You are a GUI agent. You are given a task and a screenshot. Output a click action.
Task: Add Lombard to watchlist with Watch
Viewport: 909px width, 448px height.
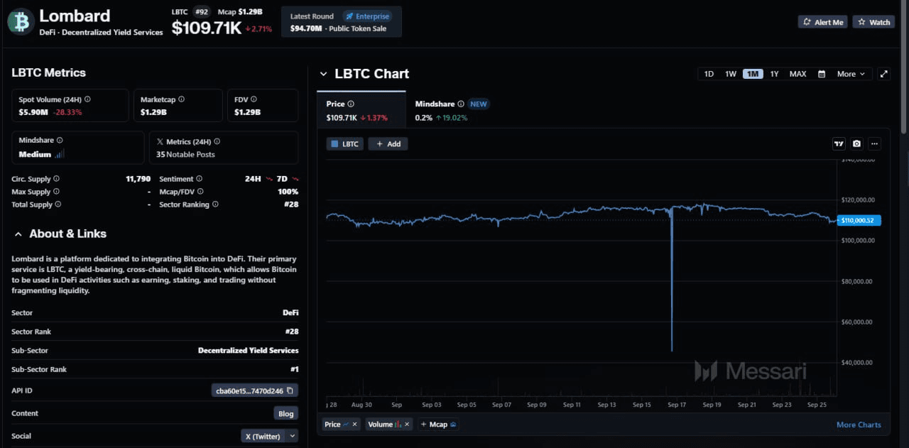tap(873, 22)
